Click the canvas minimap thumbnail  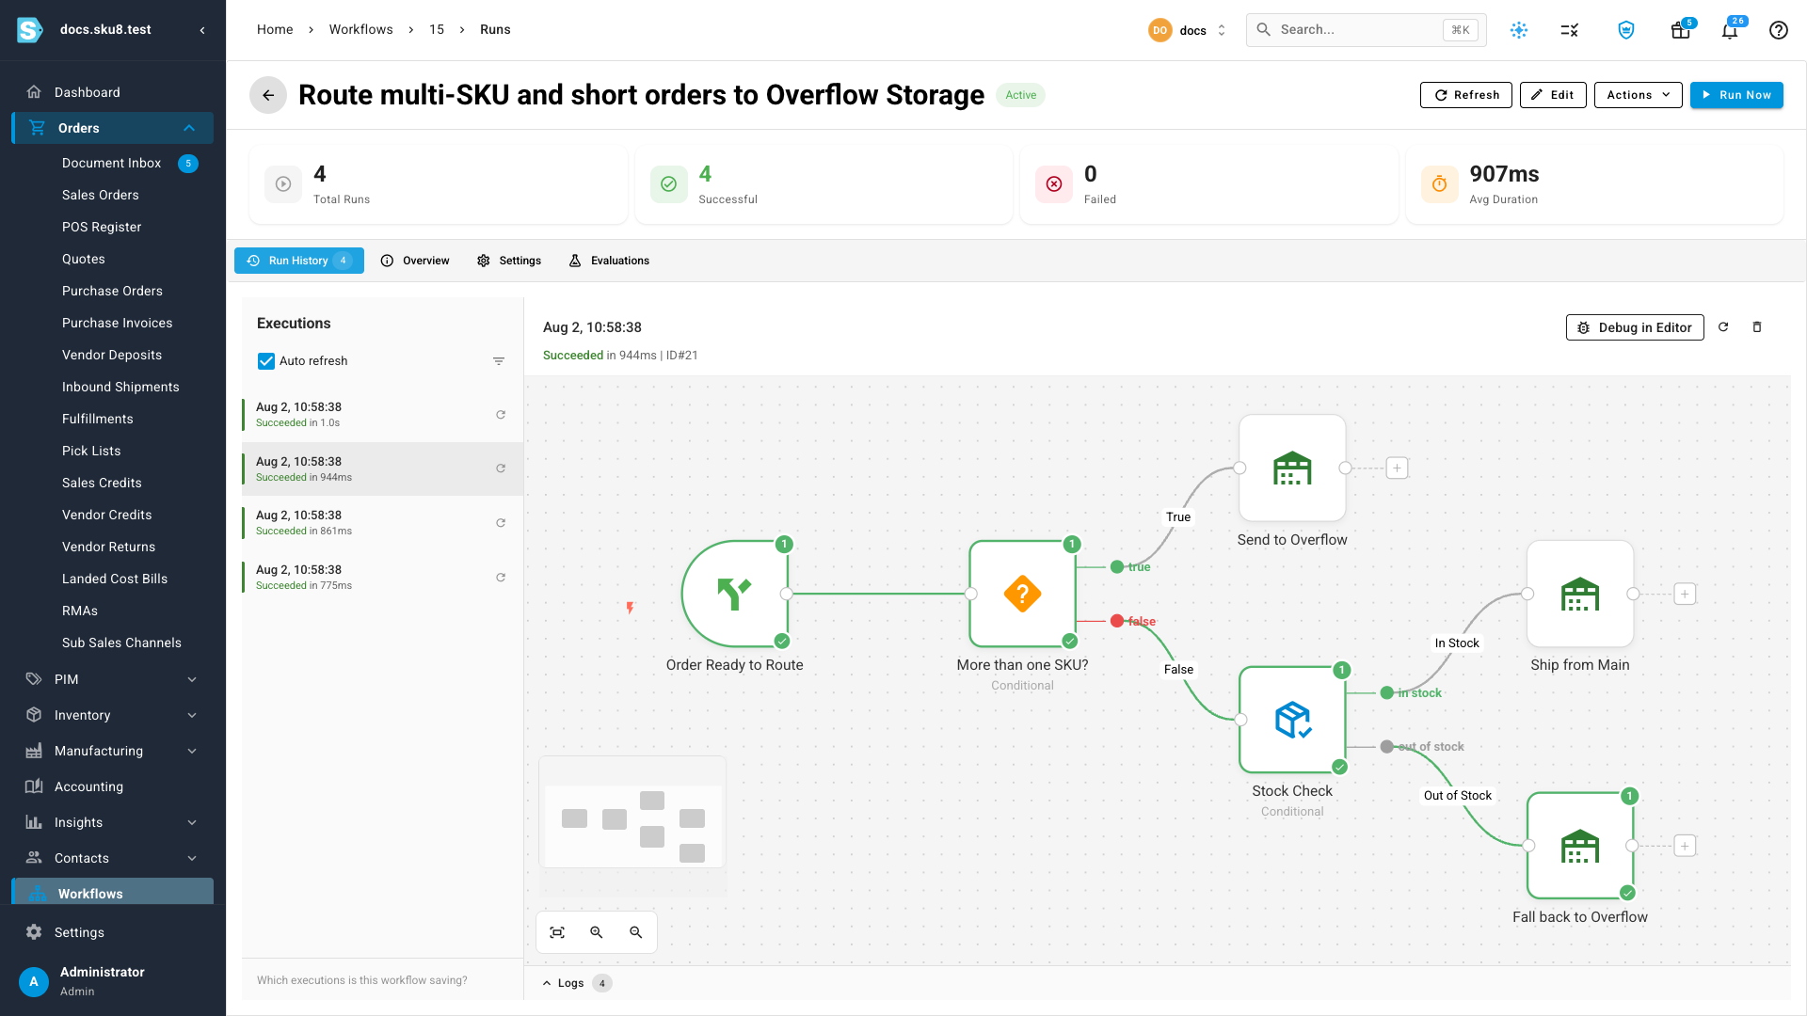click(x=632, y=814)
